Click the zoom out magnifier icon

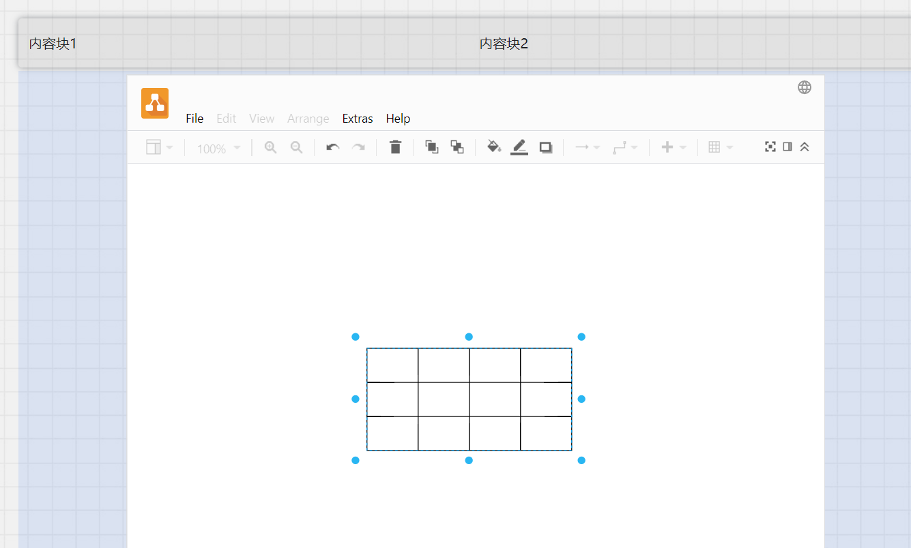[297, 147]
